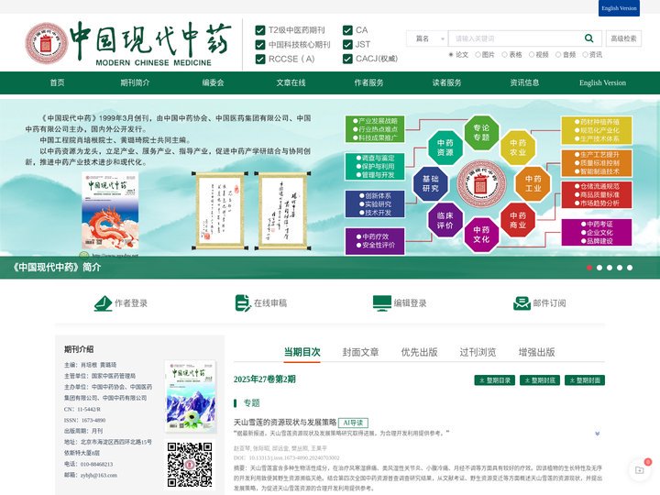Switch to the 增强出版 tab

click(536, 352)
